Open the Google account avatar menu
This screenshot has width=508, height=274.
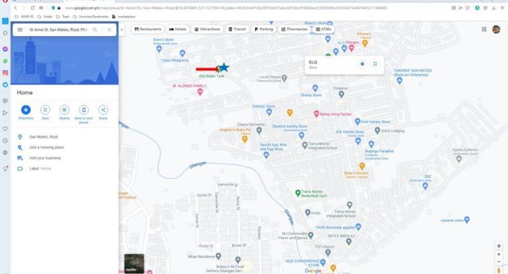coord(496,29)
